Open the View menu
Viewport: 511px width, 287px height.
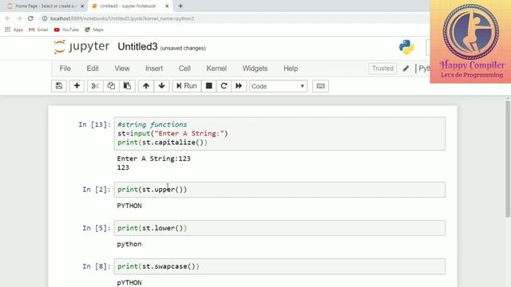pyautogui.click(x=122, y=69)
